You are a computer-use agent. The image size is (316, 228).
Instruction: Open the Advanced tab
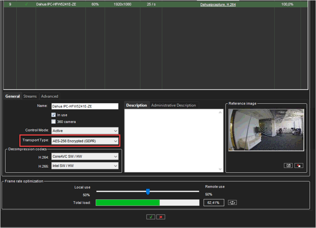[49, 96]
